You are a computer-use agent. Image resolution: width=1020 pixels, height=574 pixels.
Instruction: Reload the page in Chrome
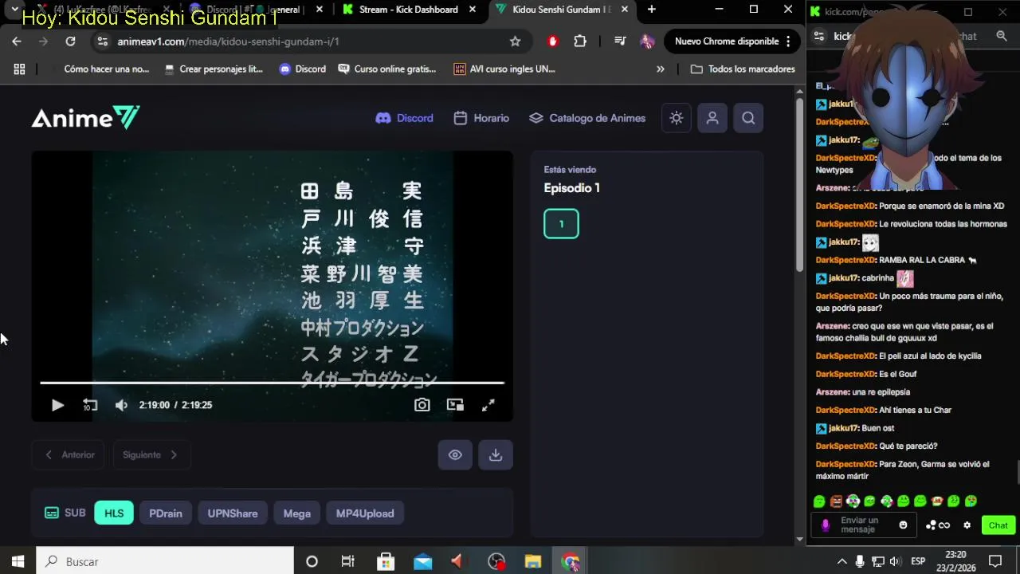click(x=70, y=41)
